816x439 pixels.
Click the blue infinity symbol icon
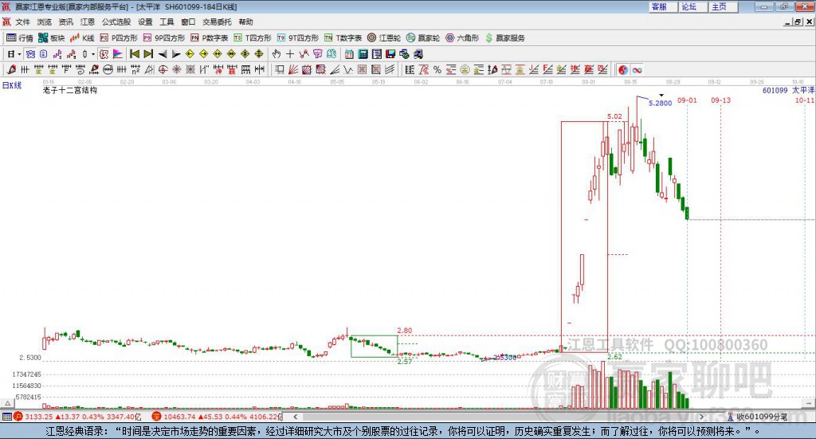pos(637,69)
